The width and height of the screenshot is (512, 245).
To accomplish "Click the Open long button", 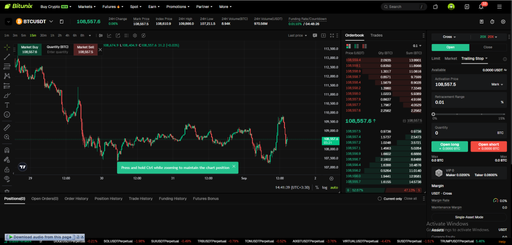I will (450, 146).
